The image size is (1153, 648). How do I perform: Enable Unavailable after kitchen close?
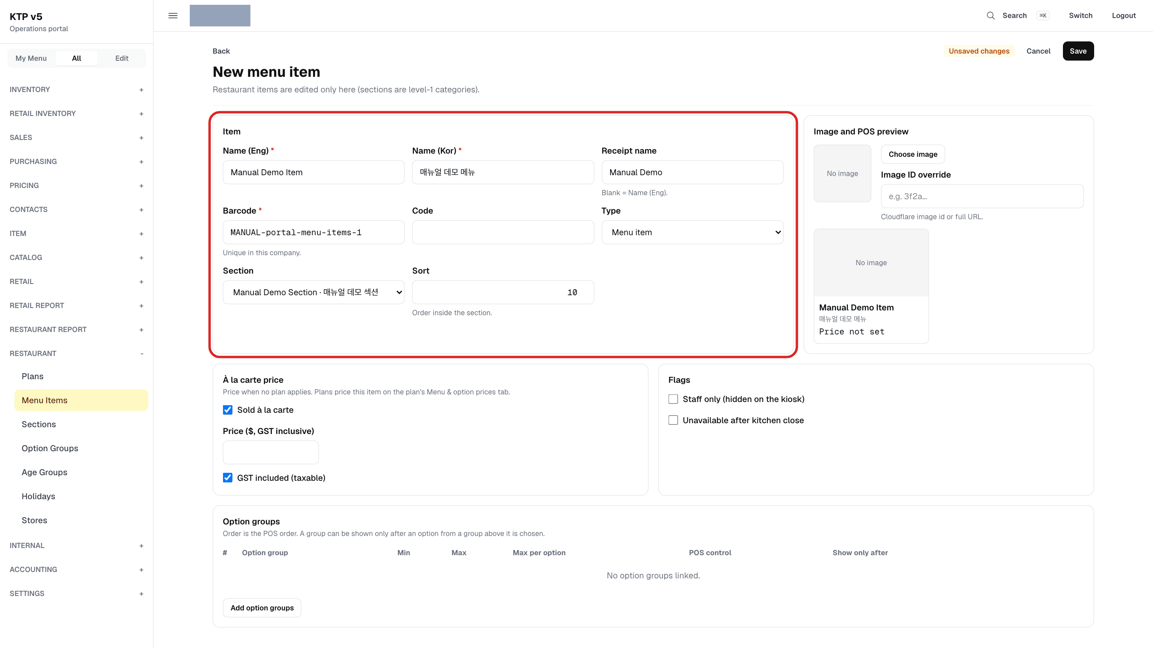[673, 420]
